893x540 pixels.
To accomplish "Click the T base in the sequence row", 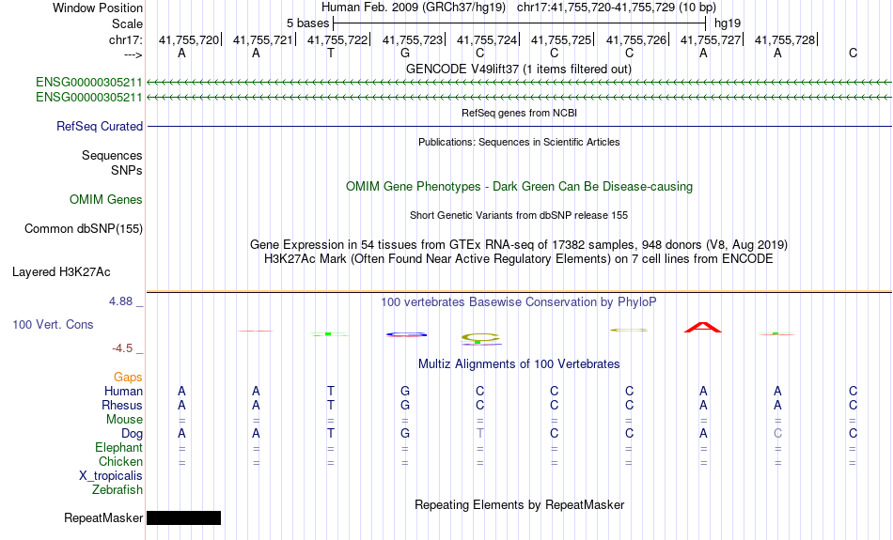I will click(331, 53).
